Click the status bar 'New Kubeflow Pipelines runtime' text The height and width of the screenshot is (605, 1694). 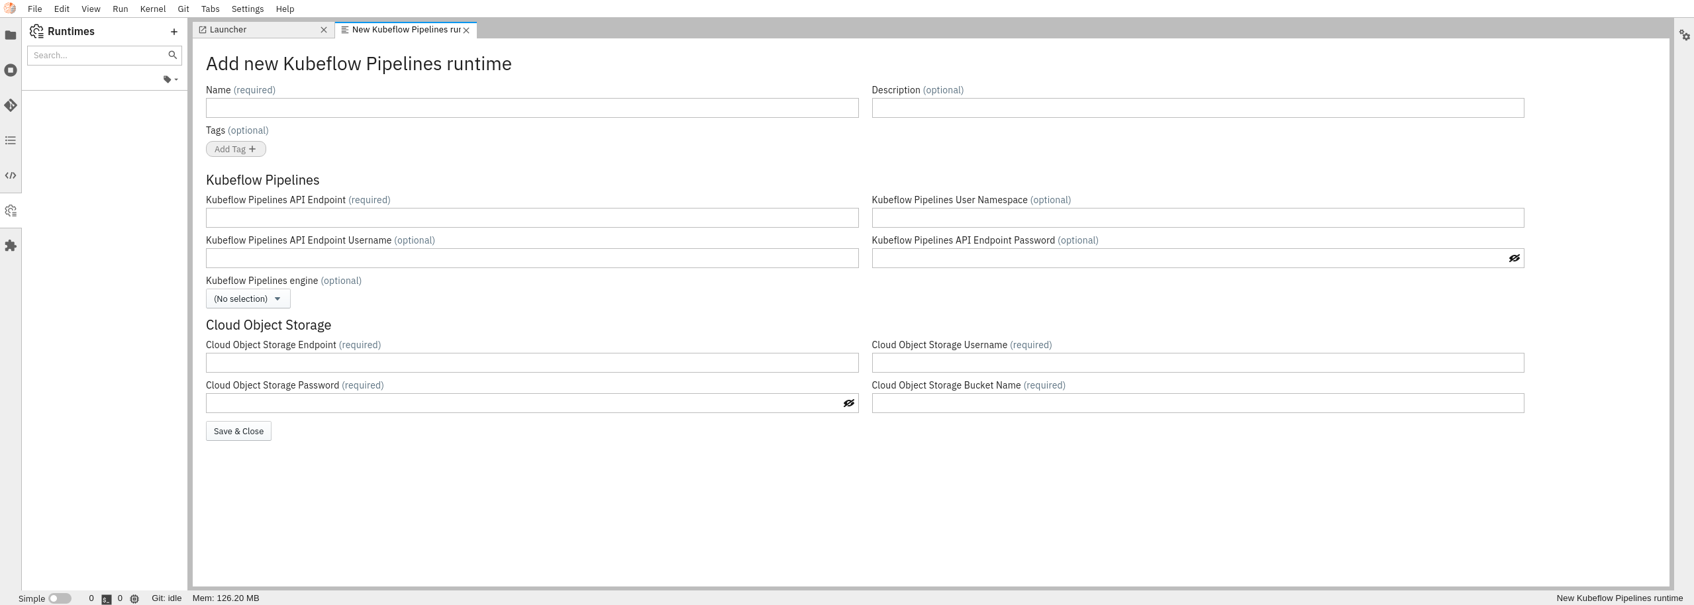[x=1619, y=598]
